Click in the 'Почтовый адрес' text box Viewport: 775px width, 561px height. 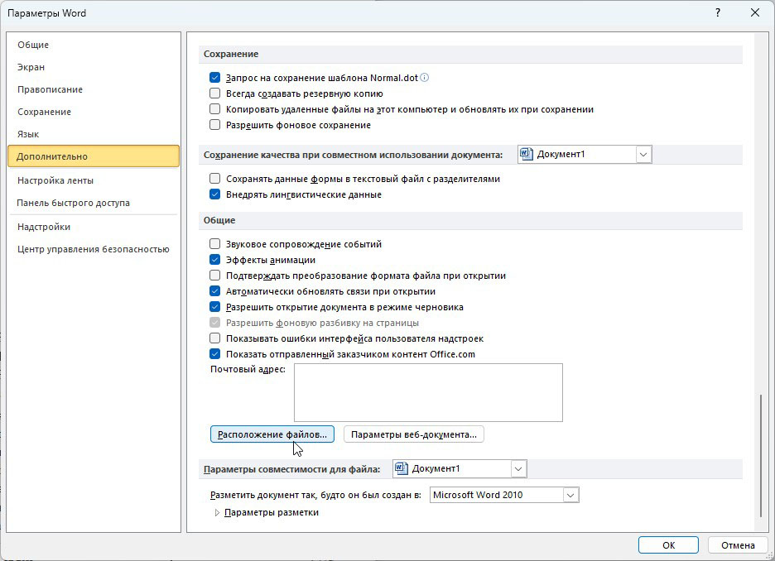[427, 392]
